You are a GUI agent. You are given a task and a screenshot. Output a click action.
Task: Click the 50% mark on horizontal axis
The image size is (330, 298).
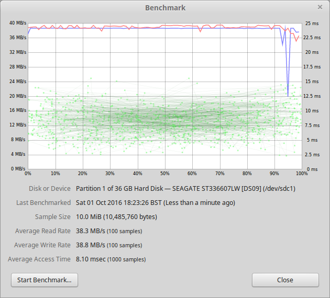click(164, 173)
